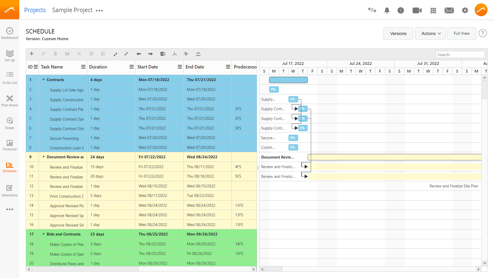Click the Export to Excel icon
Screen dimensions: 494x278
[x=163, y=54]
